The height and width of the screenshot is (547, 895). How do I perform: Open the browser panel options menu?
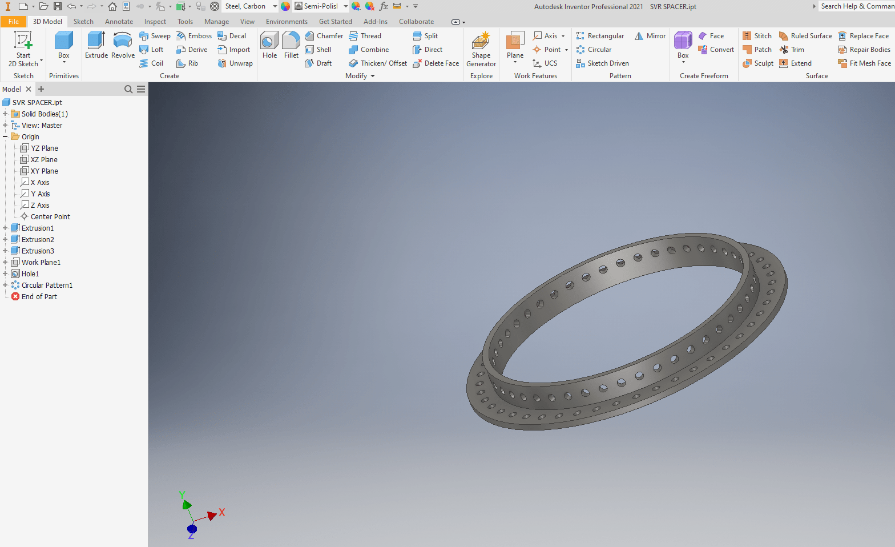coord(141,89)
